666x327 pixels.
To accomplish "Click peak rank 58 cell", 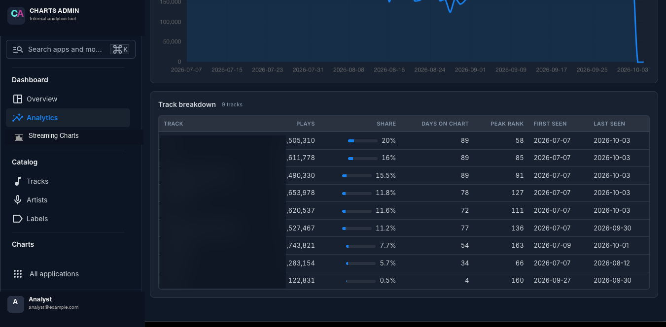I will 520,141.
